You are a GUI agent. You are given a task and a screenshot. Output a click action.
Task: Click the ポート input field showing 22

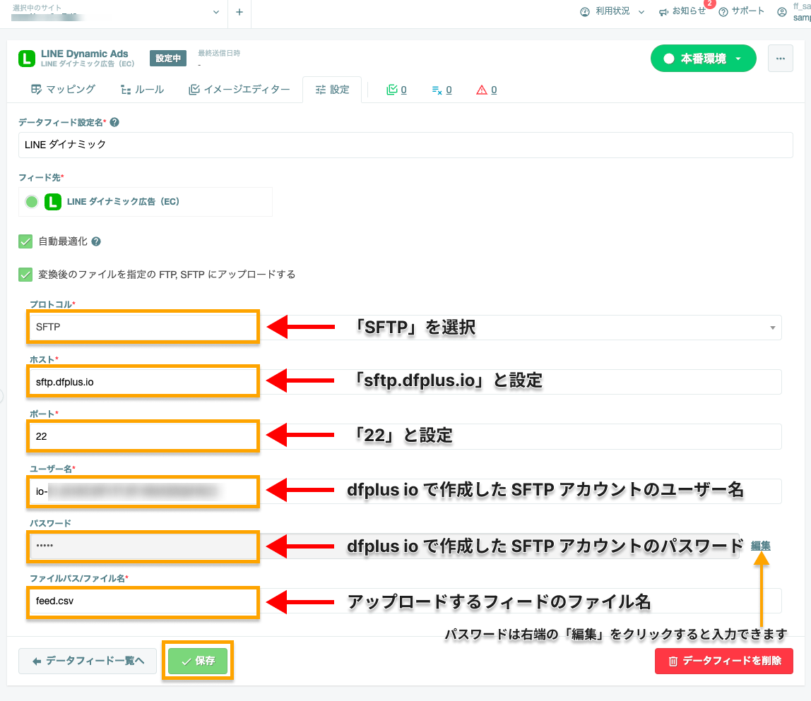405,436
